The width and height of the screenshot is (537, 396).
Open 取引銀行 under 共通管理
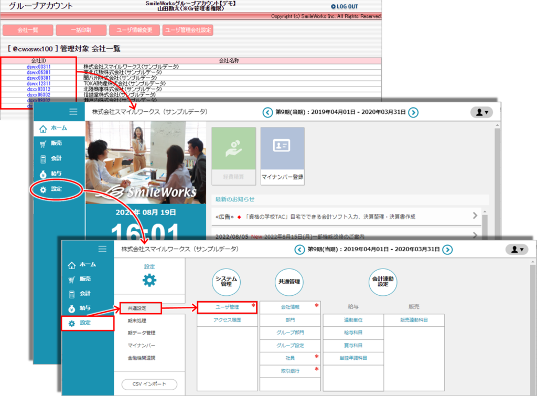[290, 371]
